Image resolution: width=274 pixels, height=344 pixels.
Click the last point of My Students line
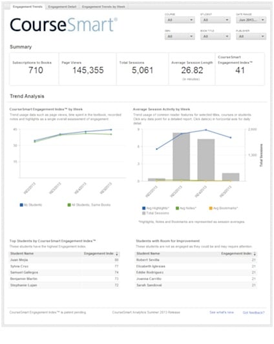pyautogui.click(x=111, y=130)
